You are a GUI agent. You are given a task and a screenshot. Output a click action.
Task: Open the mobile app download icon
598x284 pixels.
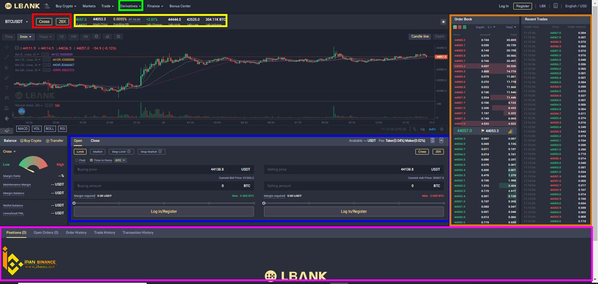[556, 6]
